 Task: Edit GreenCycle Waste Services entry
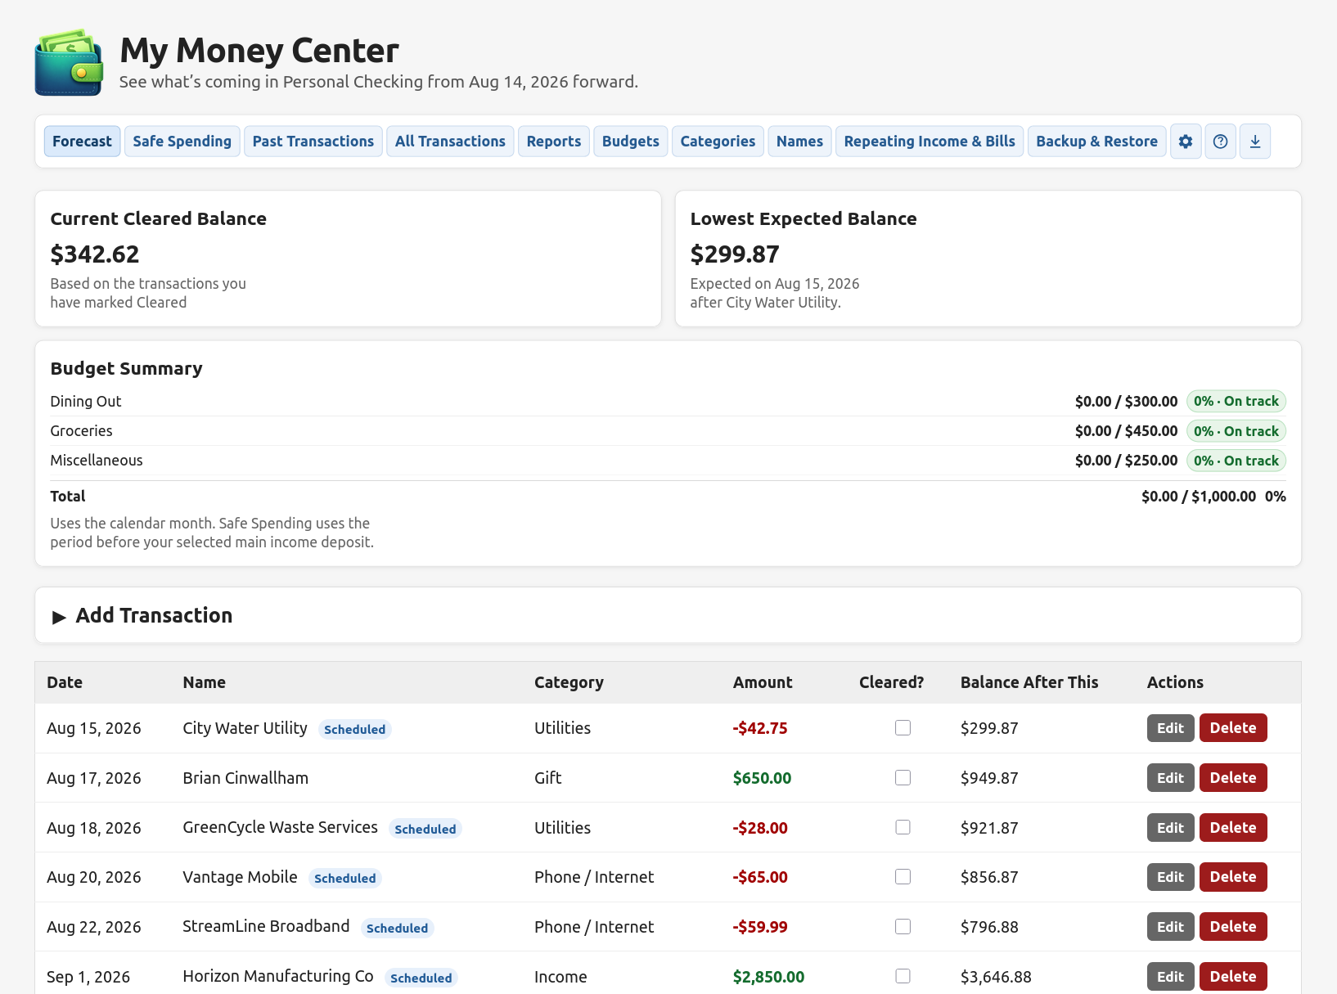click(x=1171, y=828)
